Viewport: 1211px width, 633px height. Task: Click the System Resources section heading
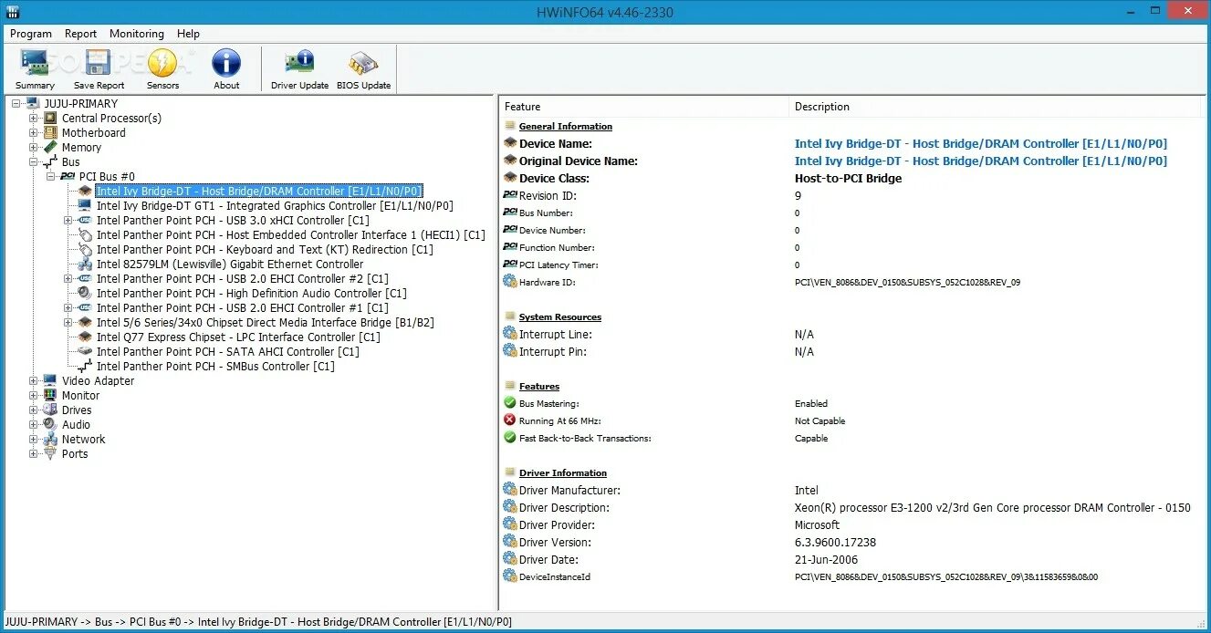(x=560, y=317)
